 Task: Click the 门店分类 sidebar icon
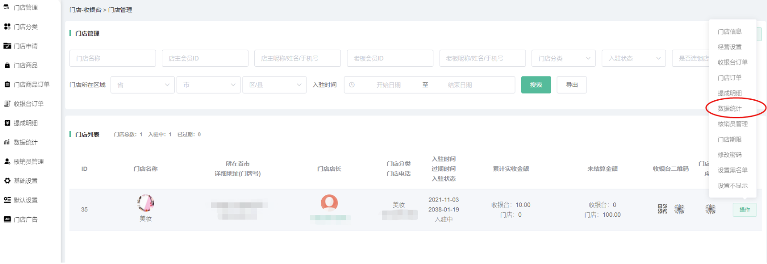(7, 27)
